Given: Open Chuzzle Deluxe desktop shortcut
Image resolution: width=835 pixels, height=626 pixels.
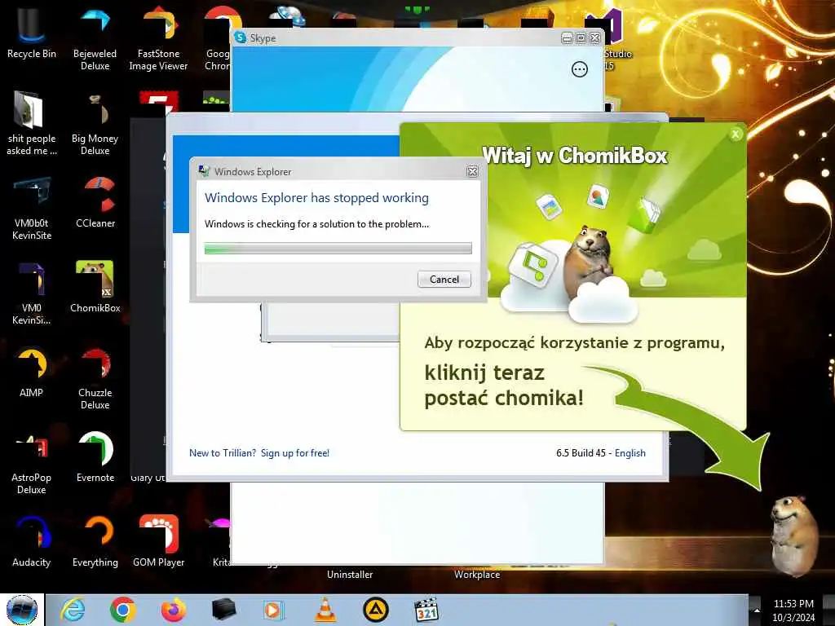Looking at the screenshot, I should coord(95,378).
